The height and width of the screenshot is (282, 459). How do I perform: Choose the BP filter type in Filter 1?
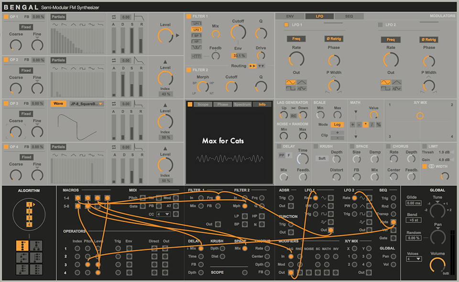[x=196, y=36]
